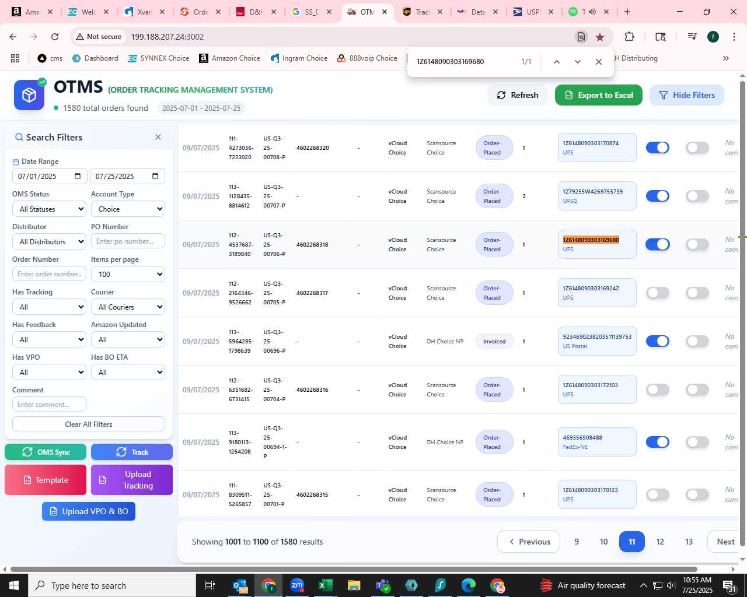The height and width of the screenshot is (597, 747).
Task: Click the OMS Sync button
Action: pyautogui.click(x=46, y=452)
